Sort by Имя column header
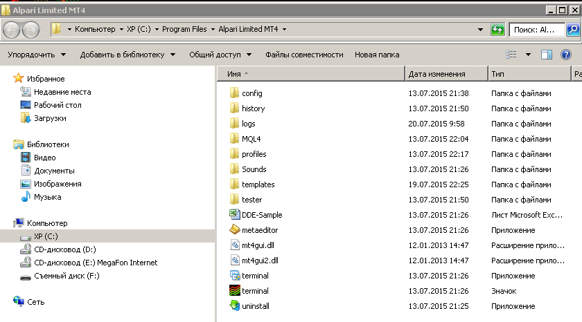The height and width of the screenshot is (322, 582). (311, 74)
